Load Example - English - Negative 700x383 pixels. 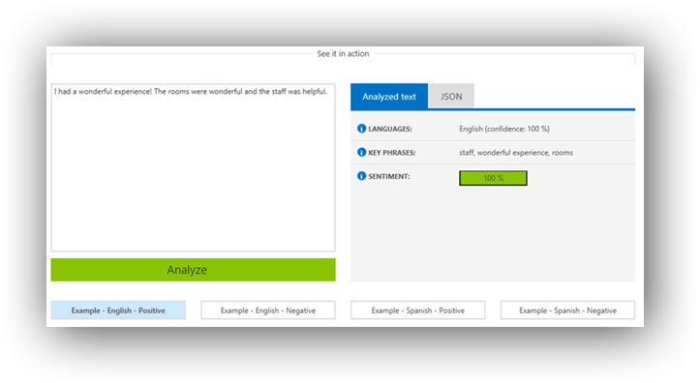pyautogui.click(x=268, y=310)
